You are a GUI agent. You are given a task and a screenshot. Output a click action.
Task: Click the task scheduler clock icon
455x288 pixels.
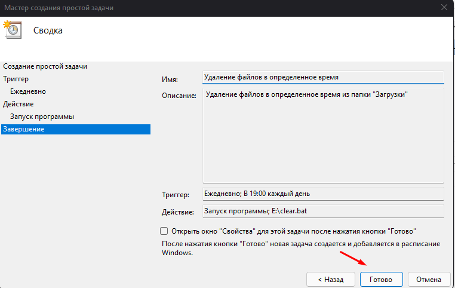click(12, 30)
